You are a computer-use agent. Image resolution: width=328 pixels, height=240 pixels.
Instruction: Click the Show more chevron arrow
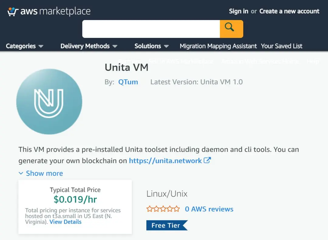[x=21, y=173]
